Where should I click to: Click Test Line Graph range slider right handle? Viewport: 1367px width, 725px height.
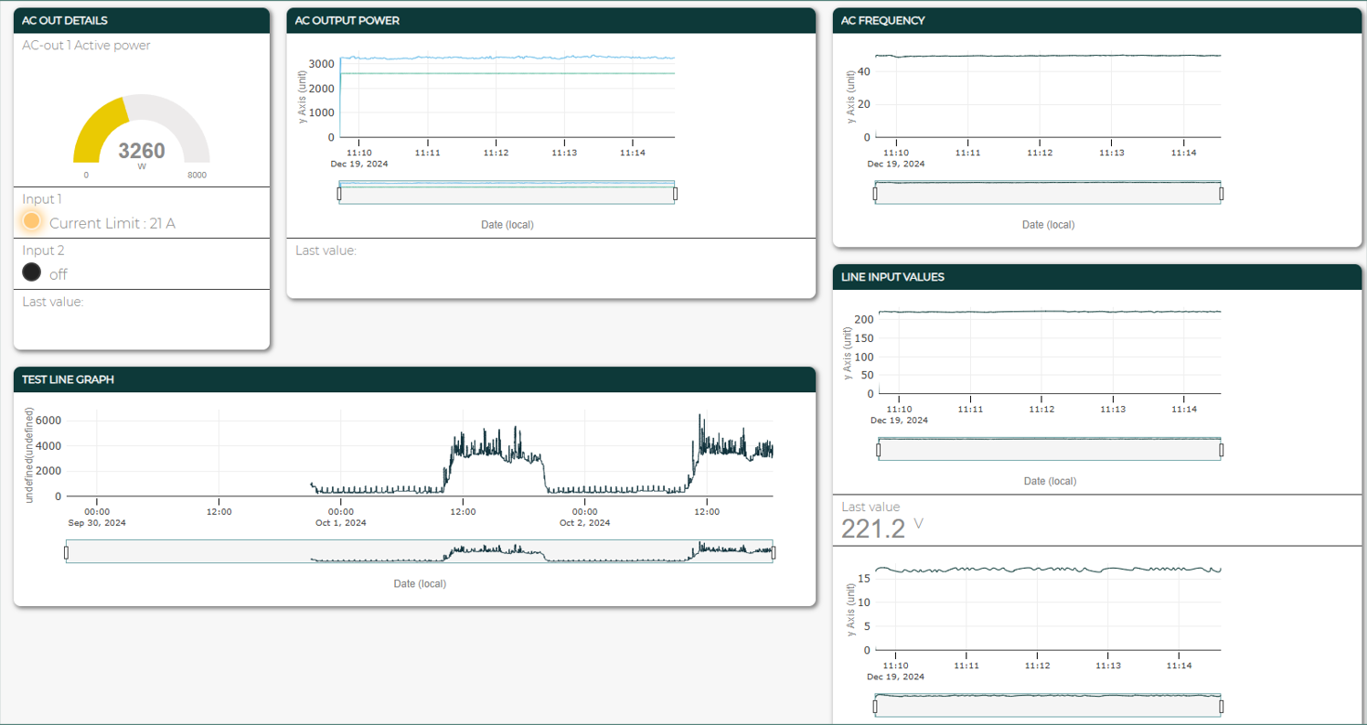click(774, 552)
